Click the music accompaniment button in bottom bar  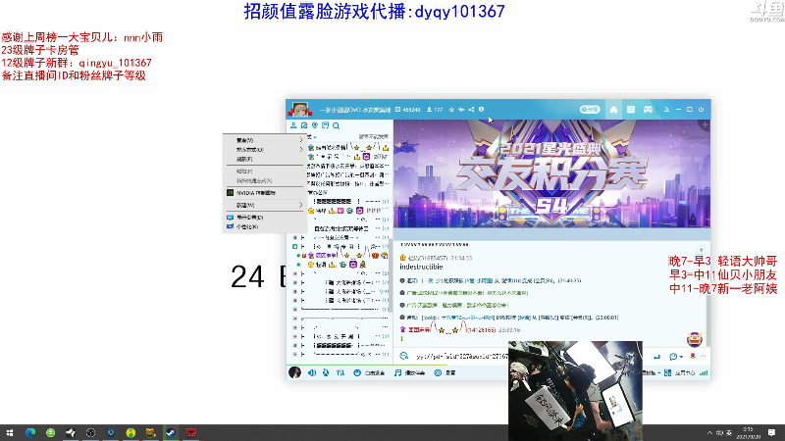(x=409, y=373)
